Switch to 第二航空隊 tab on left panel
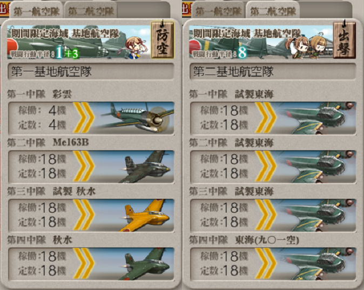This screenshot has height=290, width=364. 91,11
